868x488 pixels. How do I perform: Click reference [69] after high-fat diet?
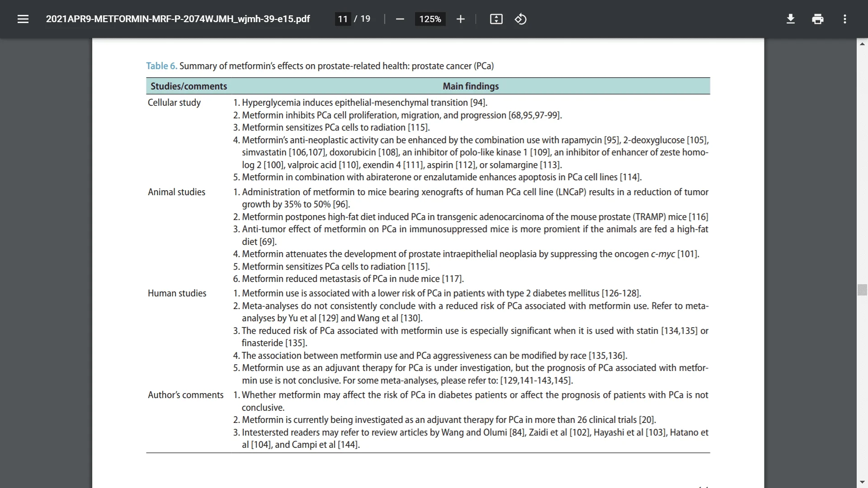(x=268, y=242)
